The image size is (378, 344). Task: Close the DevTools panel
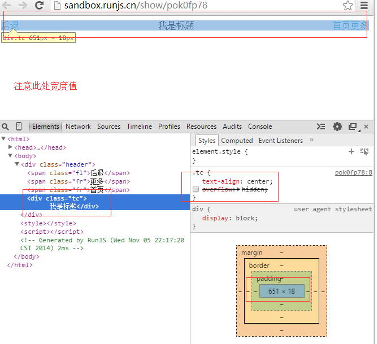[366, 127]
